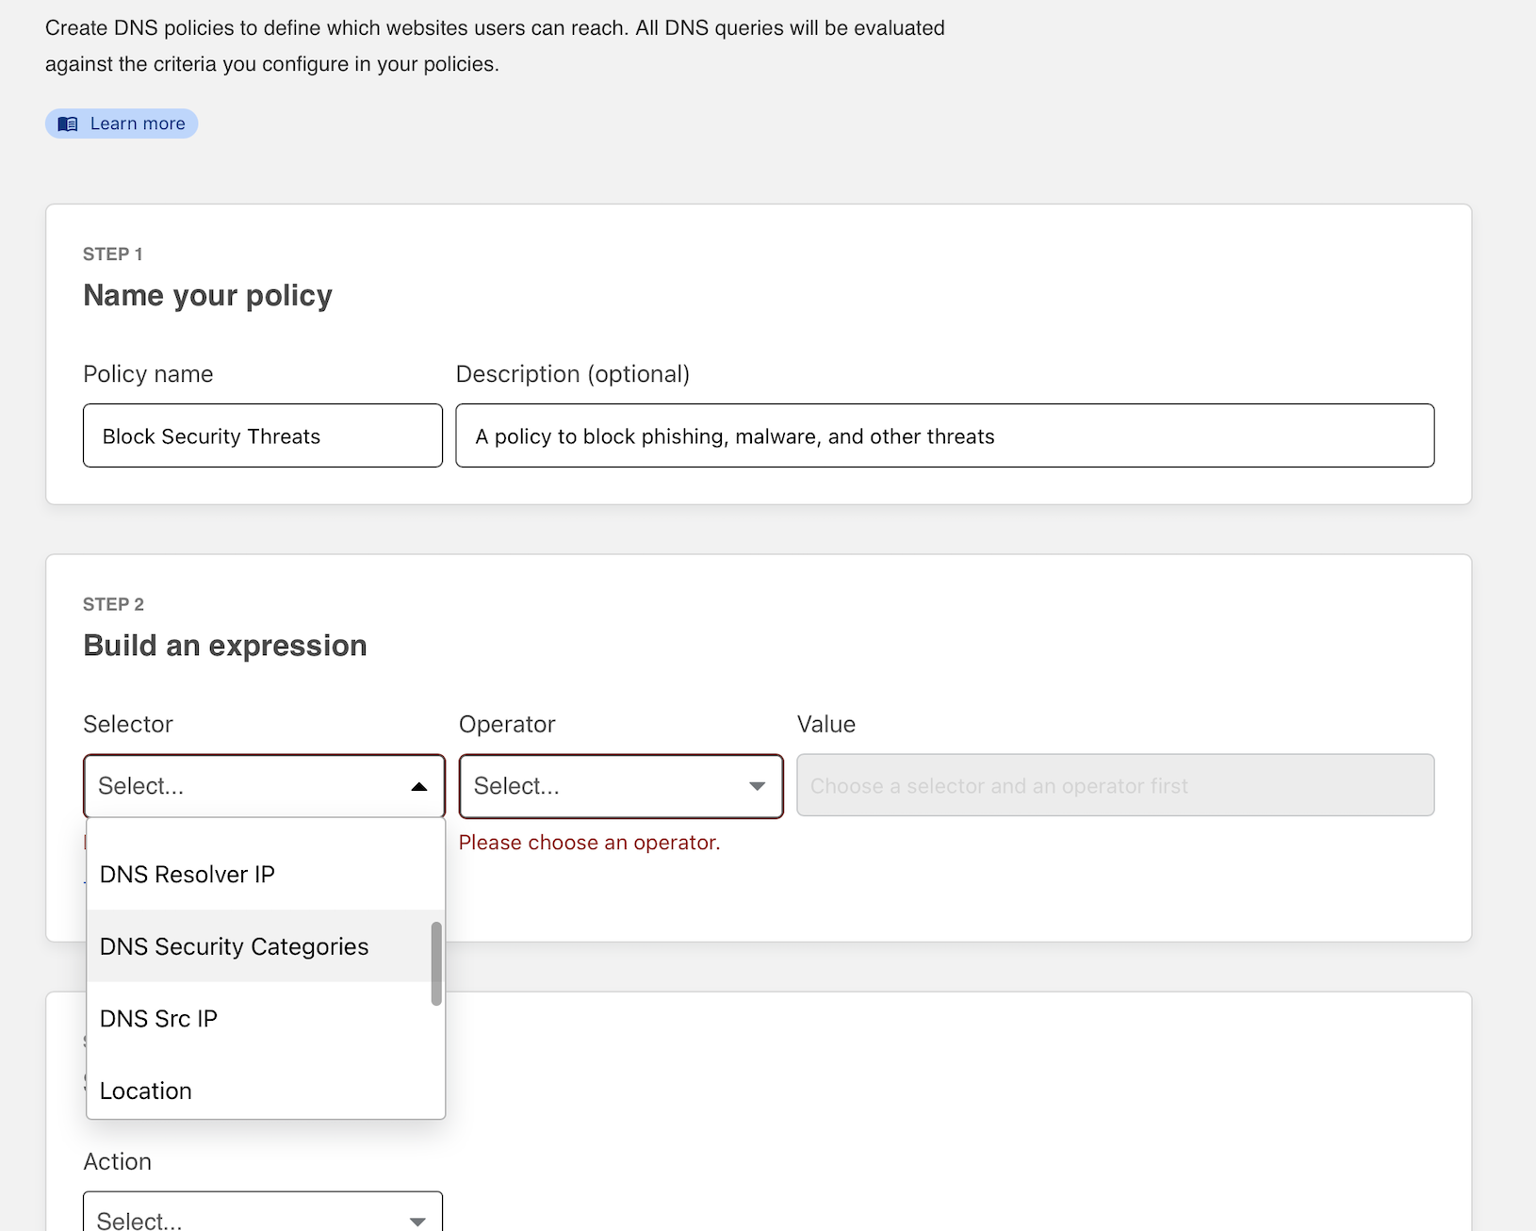Viewport: 1536px width, 1231px height.
Task: Select Location from the Selector list
Action: pos(145,1091)
